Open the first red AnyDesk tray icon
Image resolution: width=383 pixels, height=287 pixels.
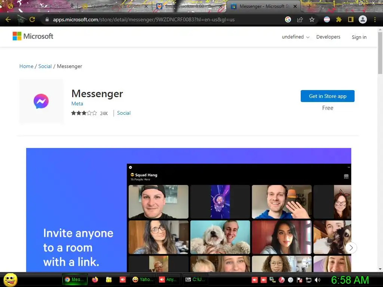254,280
